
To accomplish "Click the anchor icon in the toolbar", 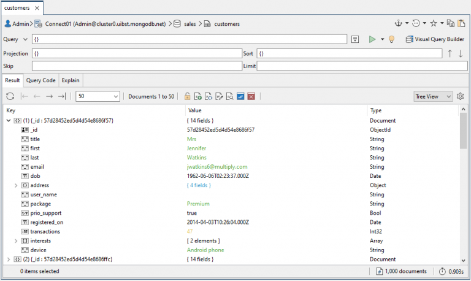I will 397,23.
